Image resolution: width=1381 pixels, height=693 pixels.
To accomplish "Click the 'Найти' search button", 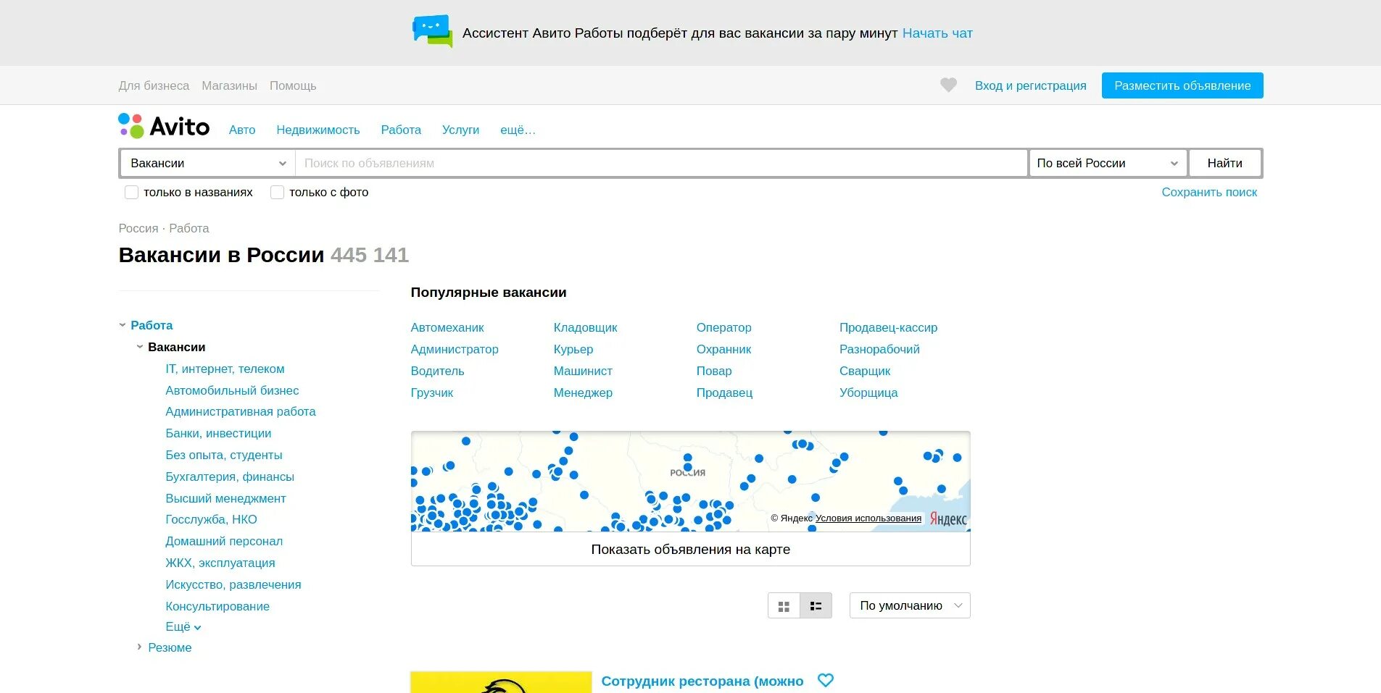I will pyautogui.click(x=1224, y=164).
